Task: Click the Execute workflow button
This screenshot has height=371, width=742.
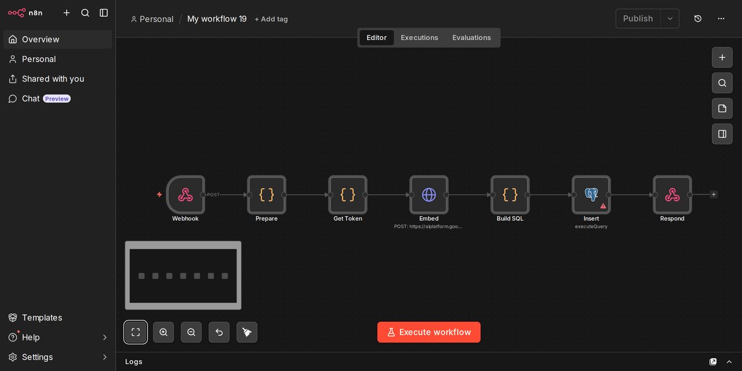Action: tap(429, 332)
